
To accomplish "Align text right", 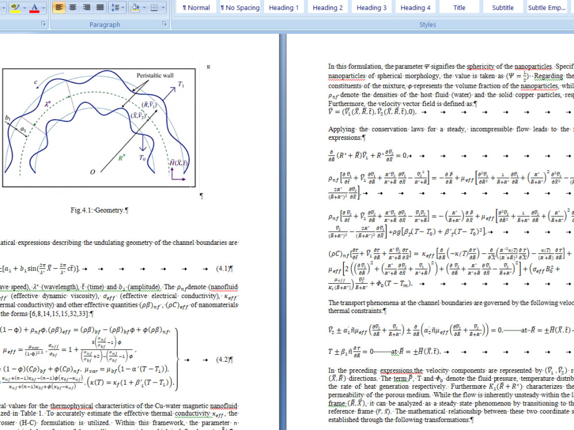I will 87,7.
